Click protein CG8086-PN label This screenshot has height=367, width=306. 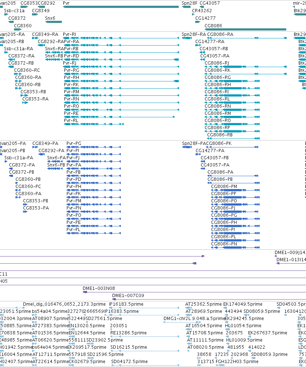[x=224, y=244]
